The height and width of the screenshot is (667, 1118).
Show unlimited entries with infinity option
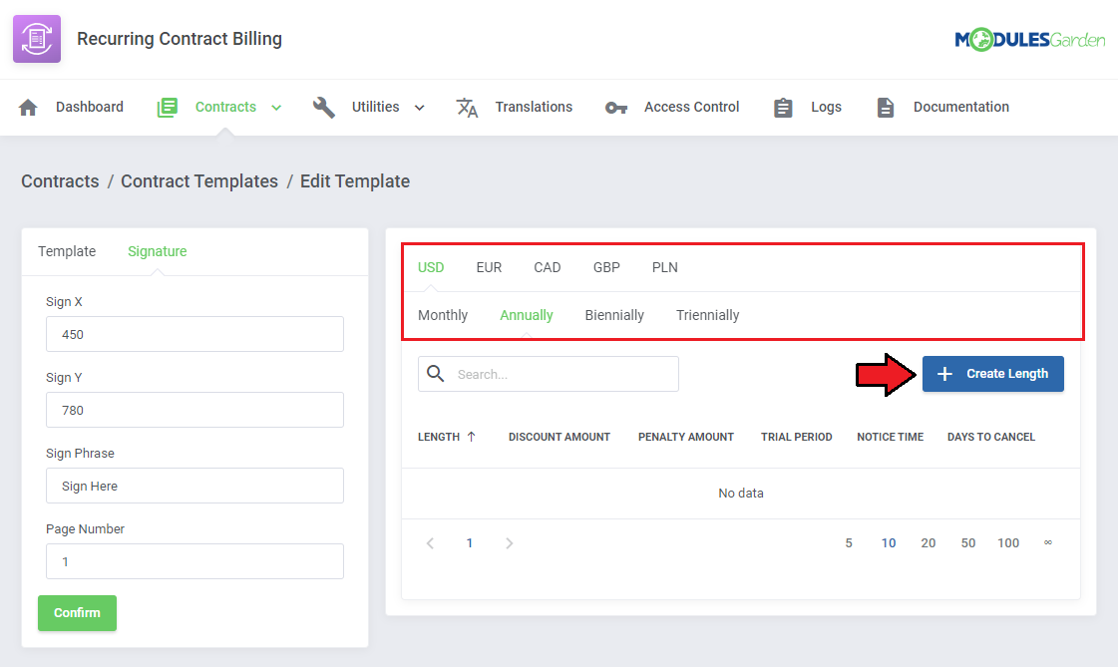pos(1048,543)
